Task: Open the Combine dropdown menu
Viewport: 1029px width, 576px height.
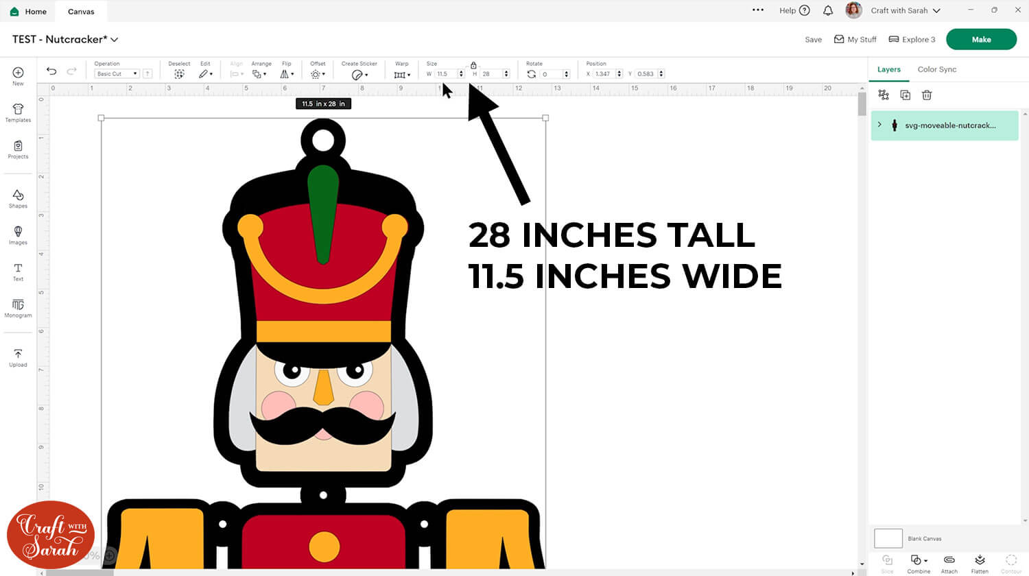Action: [x=919, y=561]
